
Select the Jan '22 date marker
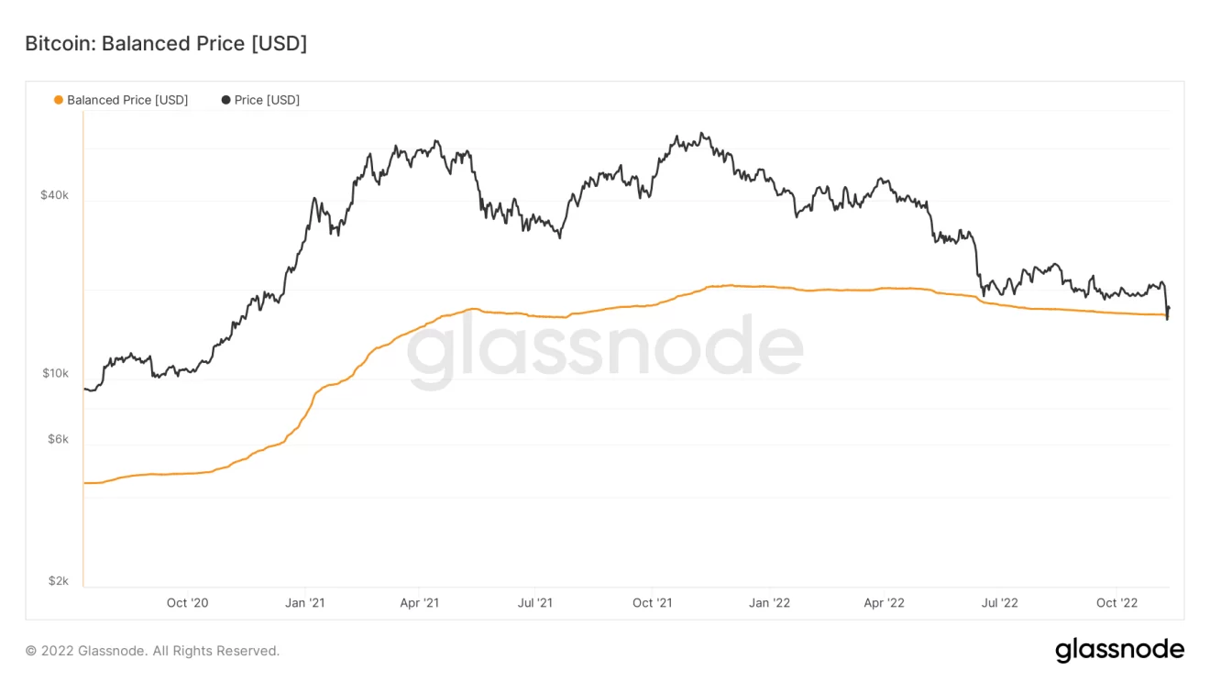pos(769,602)
